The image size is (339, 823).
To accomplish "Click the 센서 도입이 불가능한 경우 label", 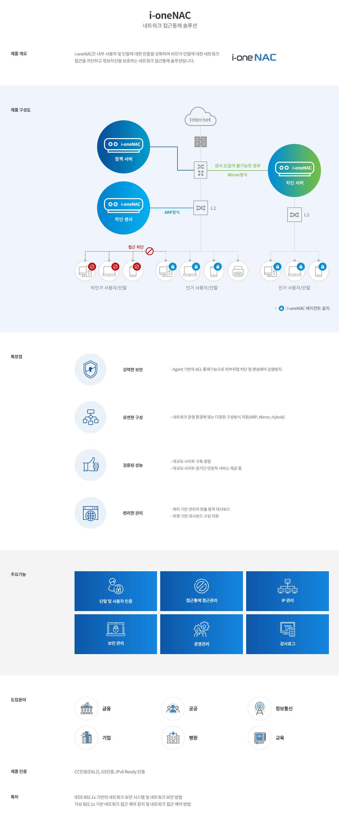I will click(x=237, y=166).
